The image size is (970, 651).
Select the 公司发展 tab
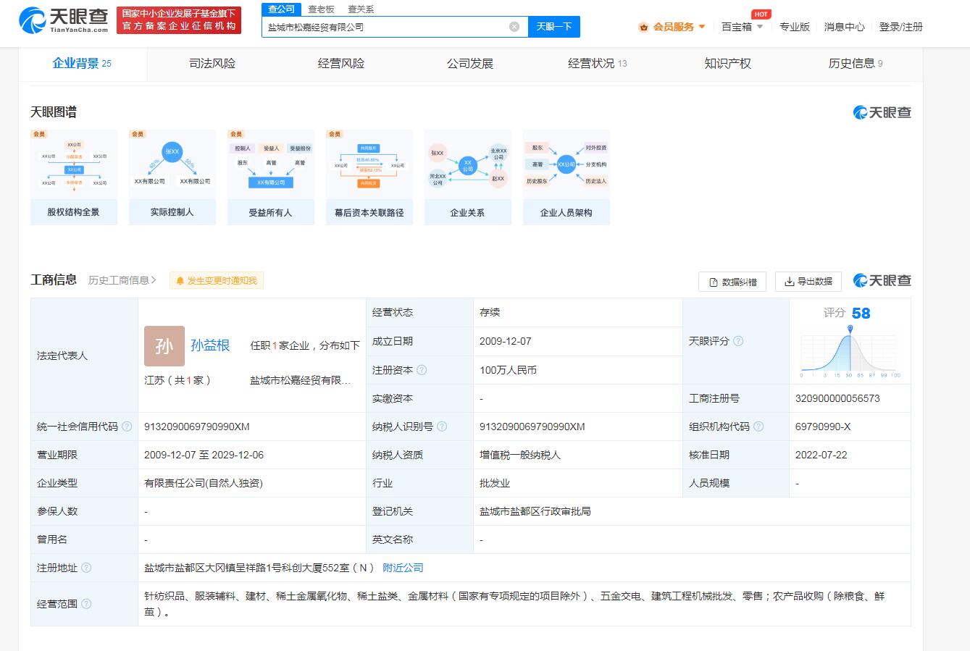coord(470,64)
